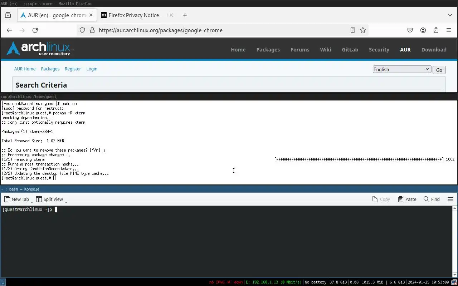Open a new Firefox tab
The height and width of the screenshot is (286, 458).
click(x=185, y=15)
